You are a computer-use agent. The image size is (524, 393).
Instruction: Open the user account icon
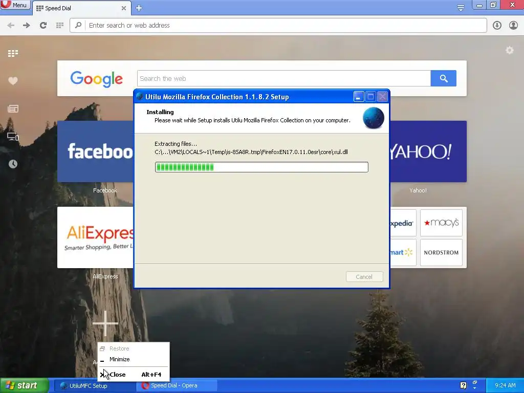point(513,26)
